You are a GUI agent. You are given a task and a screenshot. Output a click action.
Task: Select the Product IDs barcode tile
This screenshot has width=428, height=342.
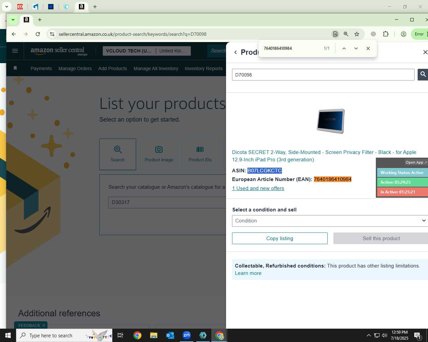click(x=200, y=154)
